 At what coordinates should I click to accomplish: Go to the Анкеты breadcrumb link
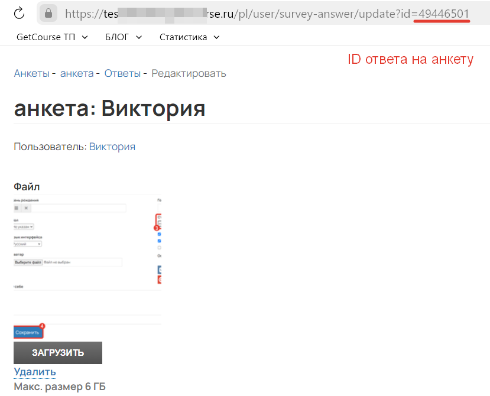click(x=31, y=73)
